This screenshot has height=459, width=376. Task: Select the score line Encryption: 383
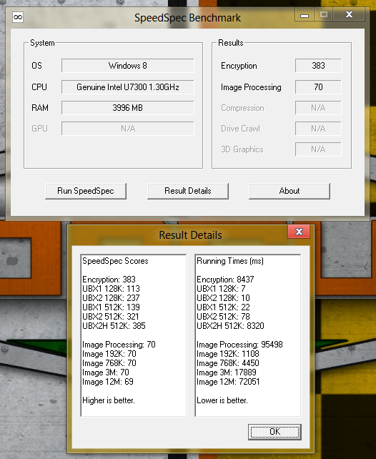tap(109, 280)
